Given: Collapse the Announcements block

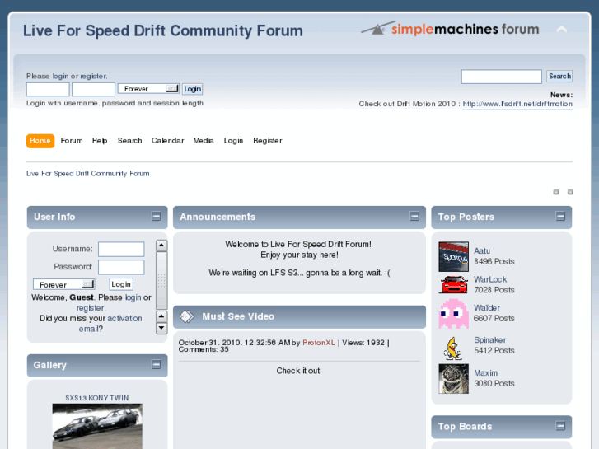Looking at the screenshot, I should [414, 217].
